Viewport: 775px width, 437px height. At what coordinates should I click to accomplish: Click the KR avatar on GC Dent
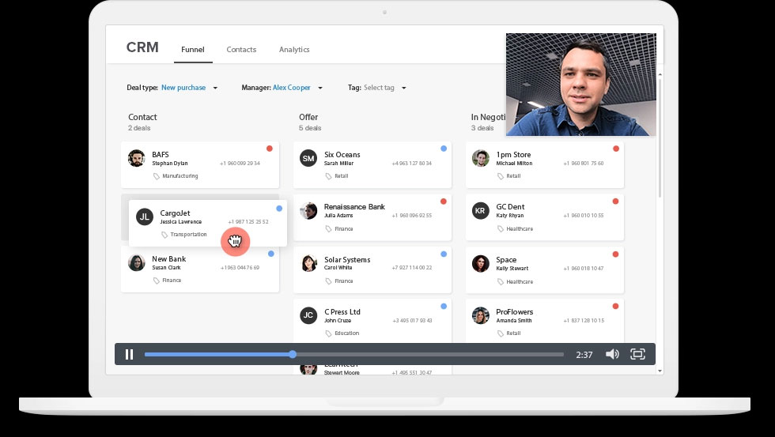coord(480,211)
